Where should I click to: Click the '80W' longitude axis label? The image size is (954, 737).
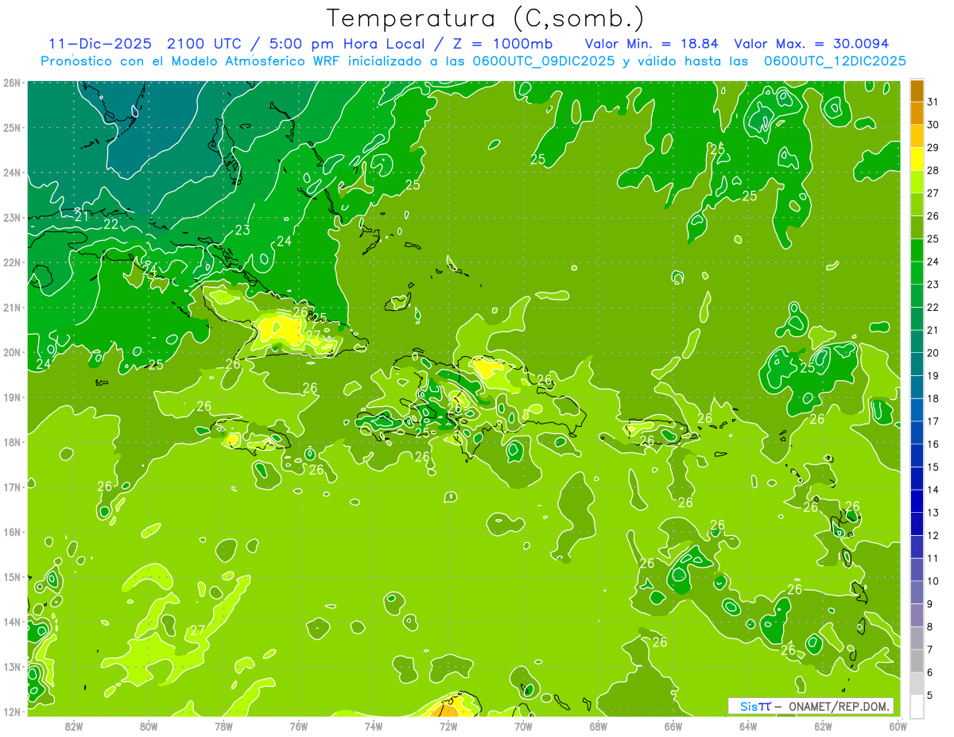149,726
